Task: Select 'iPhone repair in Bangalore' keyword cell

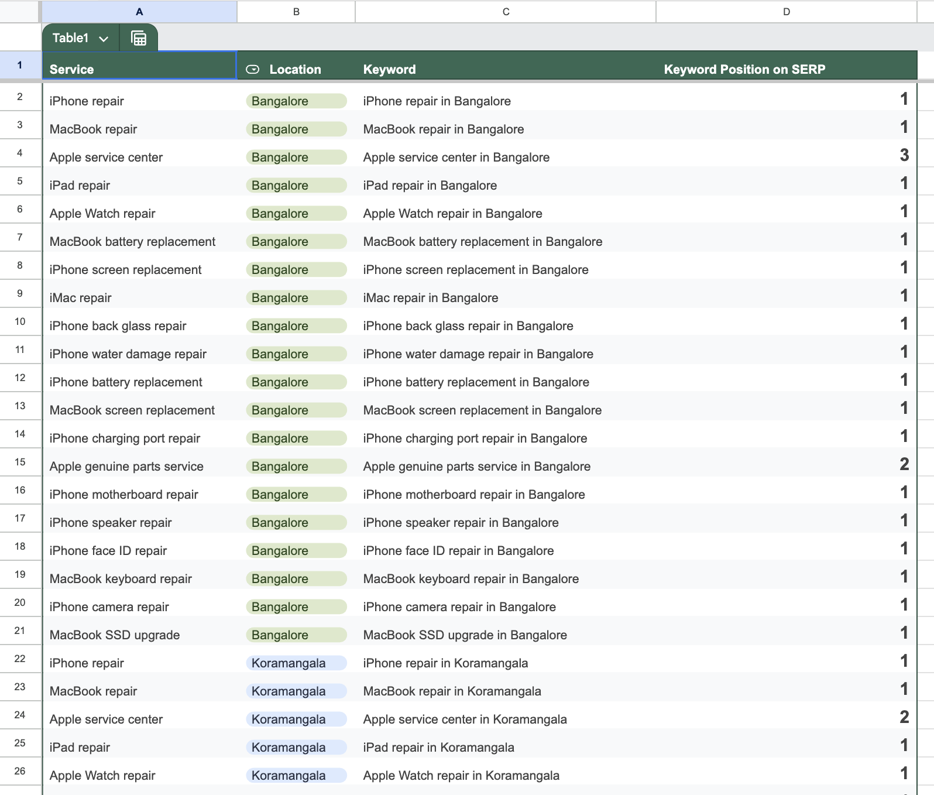Action: point(506,97)
